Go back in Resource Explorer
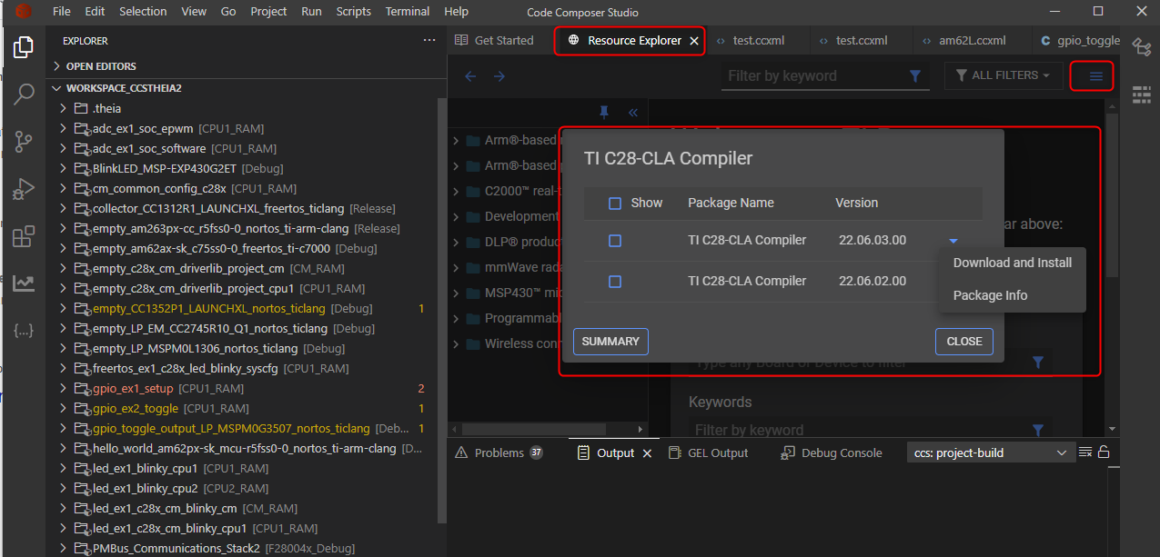Screen dimensions: 1160x557 [x=470, y=76]
